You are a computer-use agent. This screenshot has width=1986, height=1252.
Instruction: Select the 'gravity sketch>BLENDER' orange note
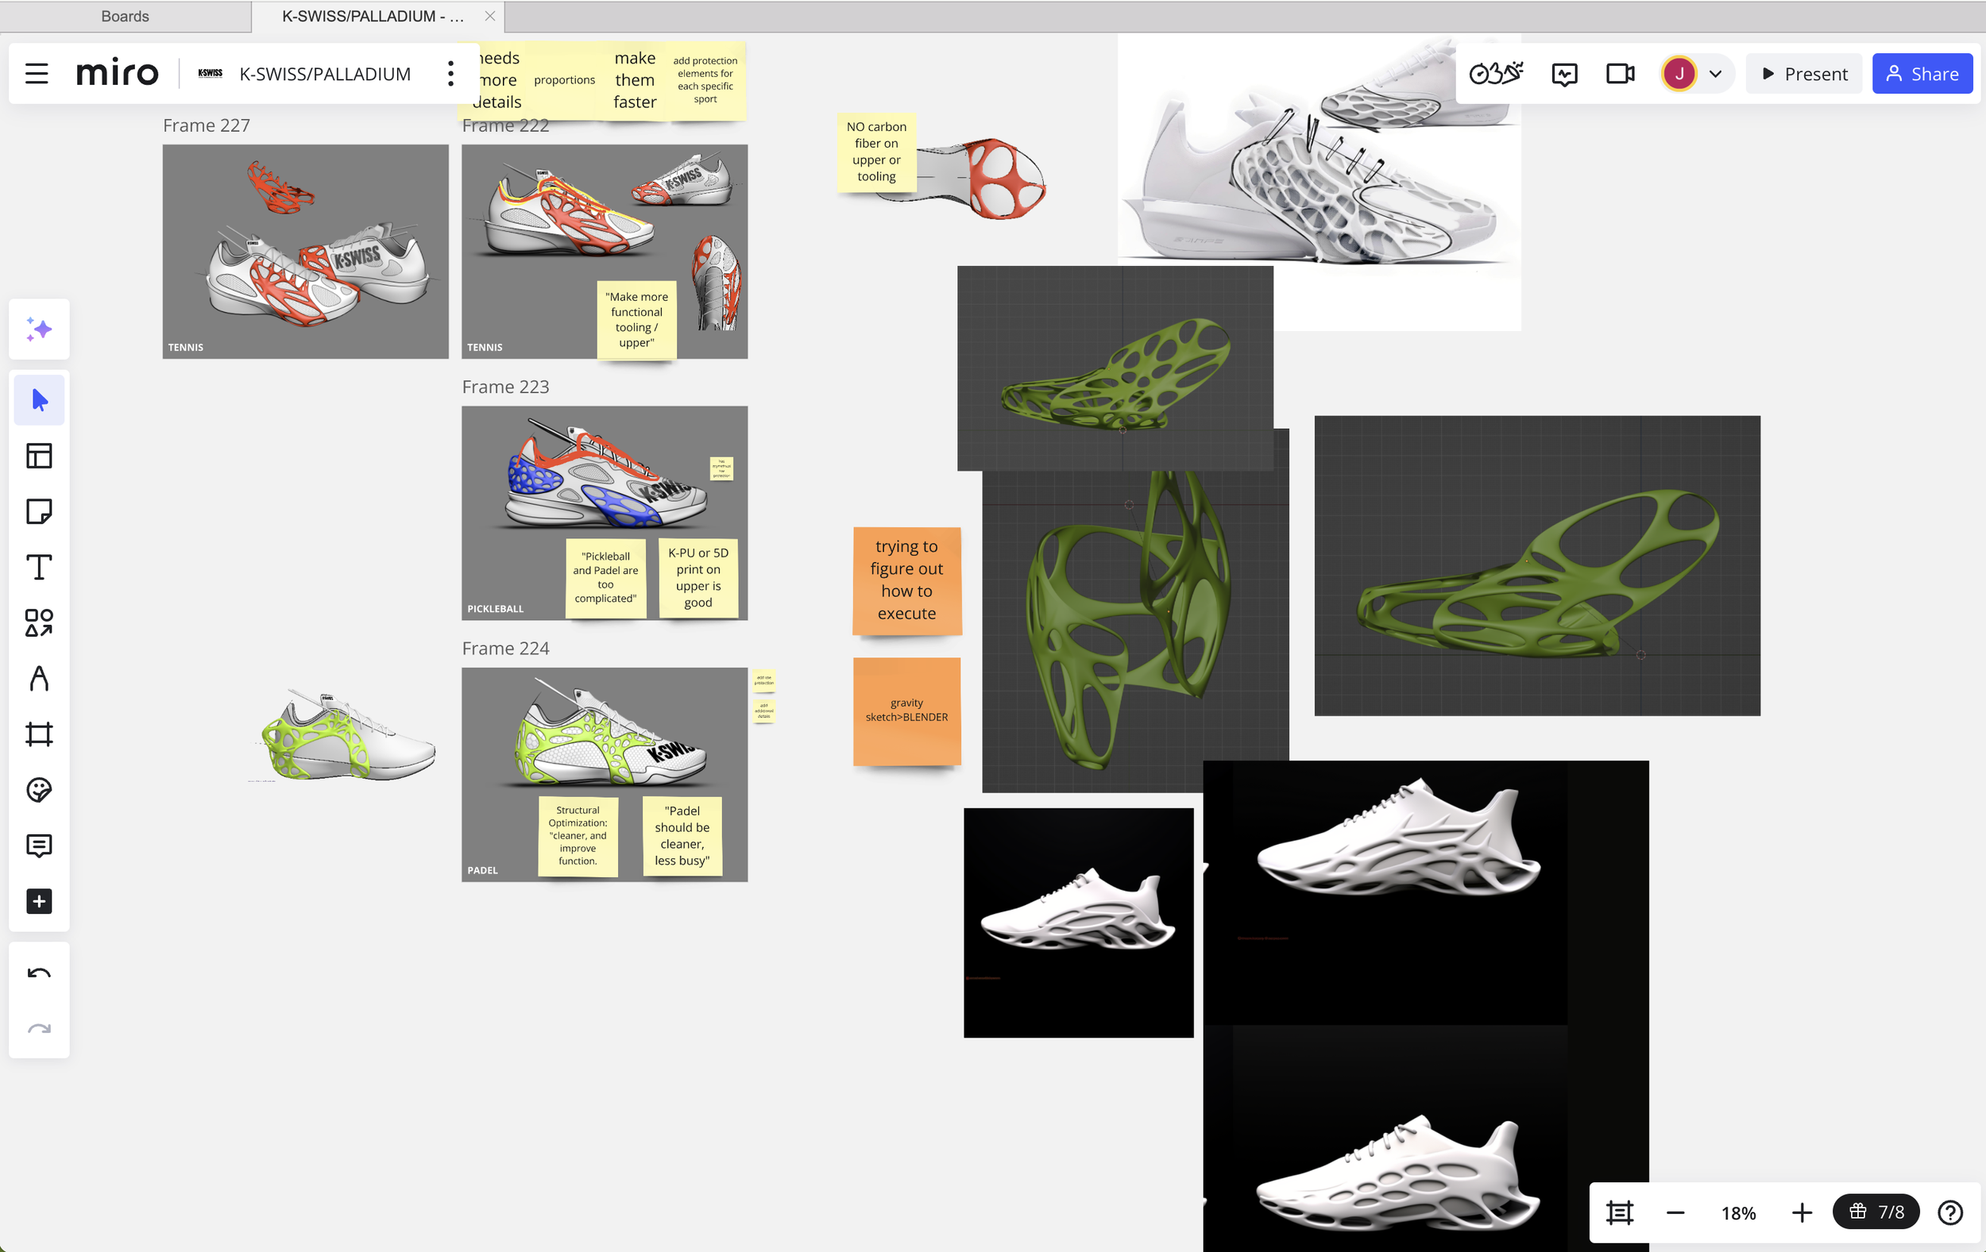coord(906,711)
